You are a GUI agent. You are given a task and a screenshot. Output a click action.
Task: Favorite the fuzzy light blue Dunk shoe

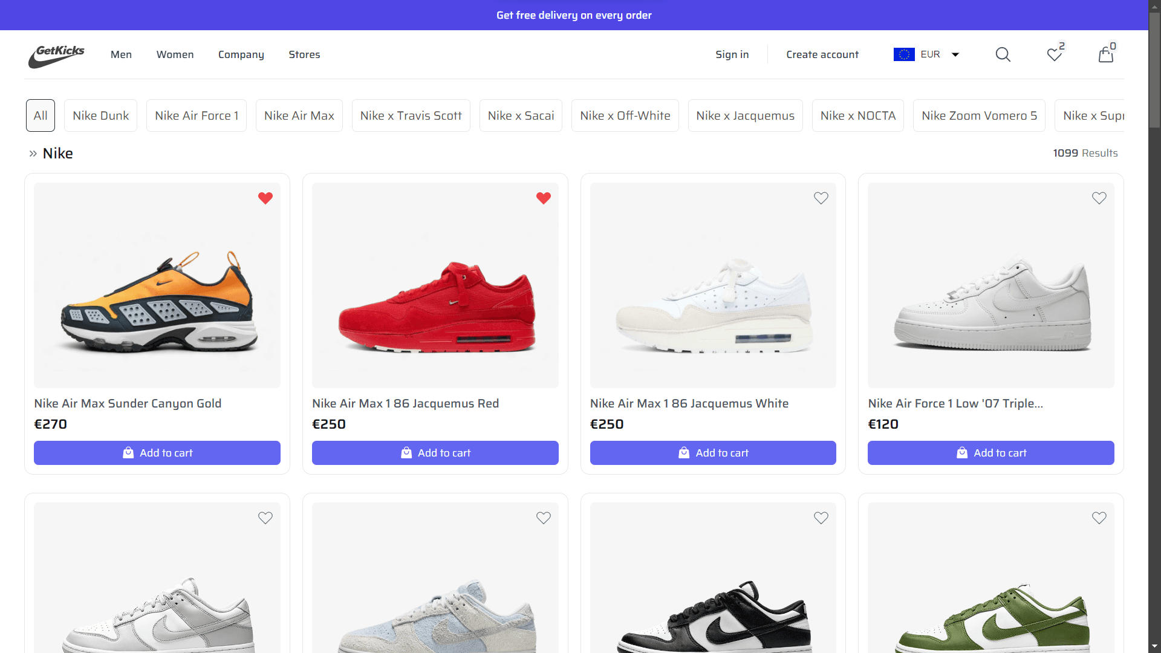544,518
